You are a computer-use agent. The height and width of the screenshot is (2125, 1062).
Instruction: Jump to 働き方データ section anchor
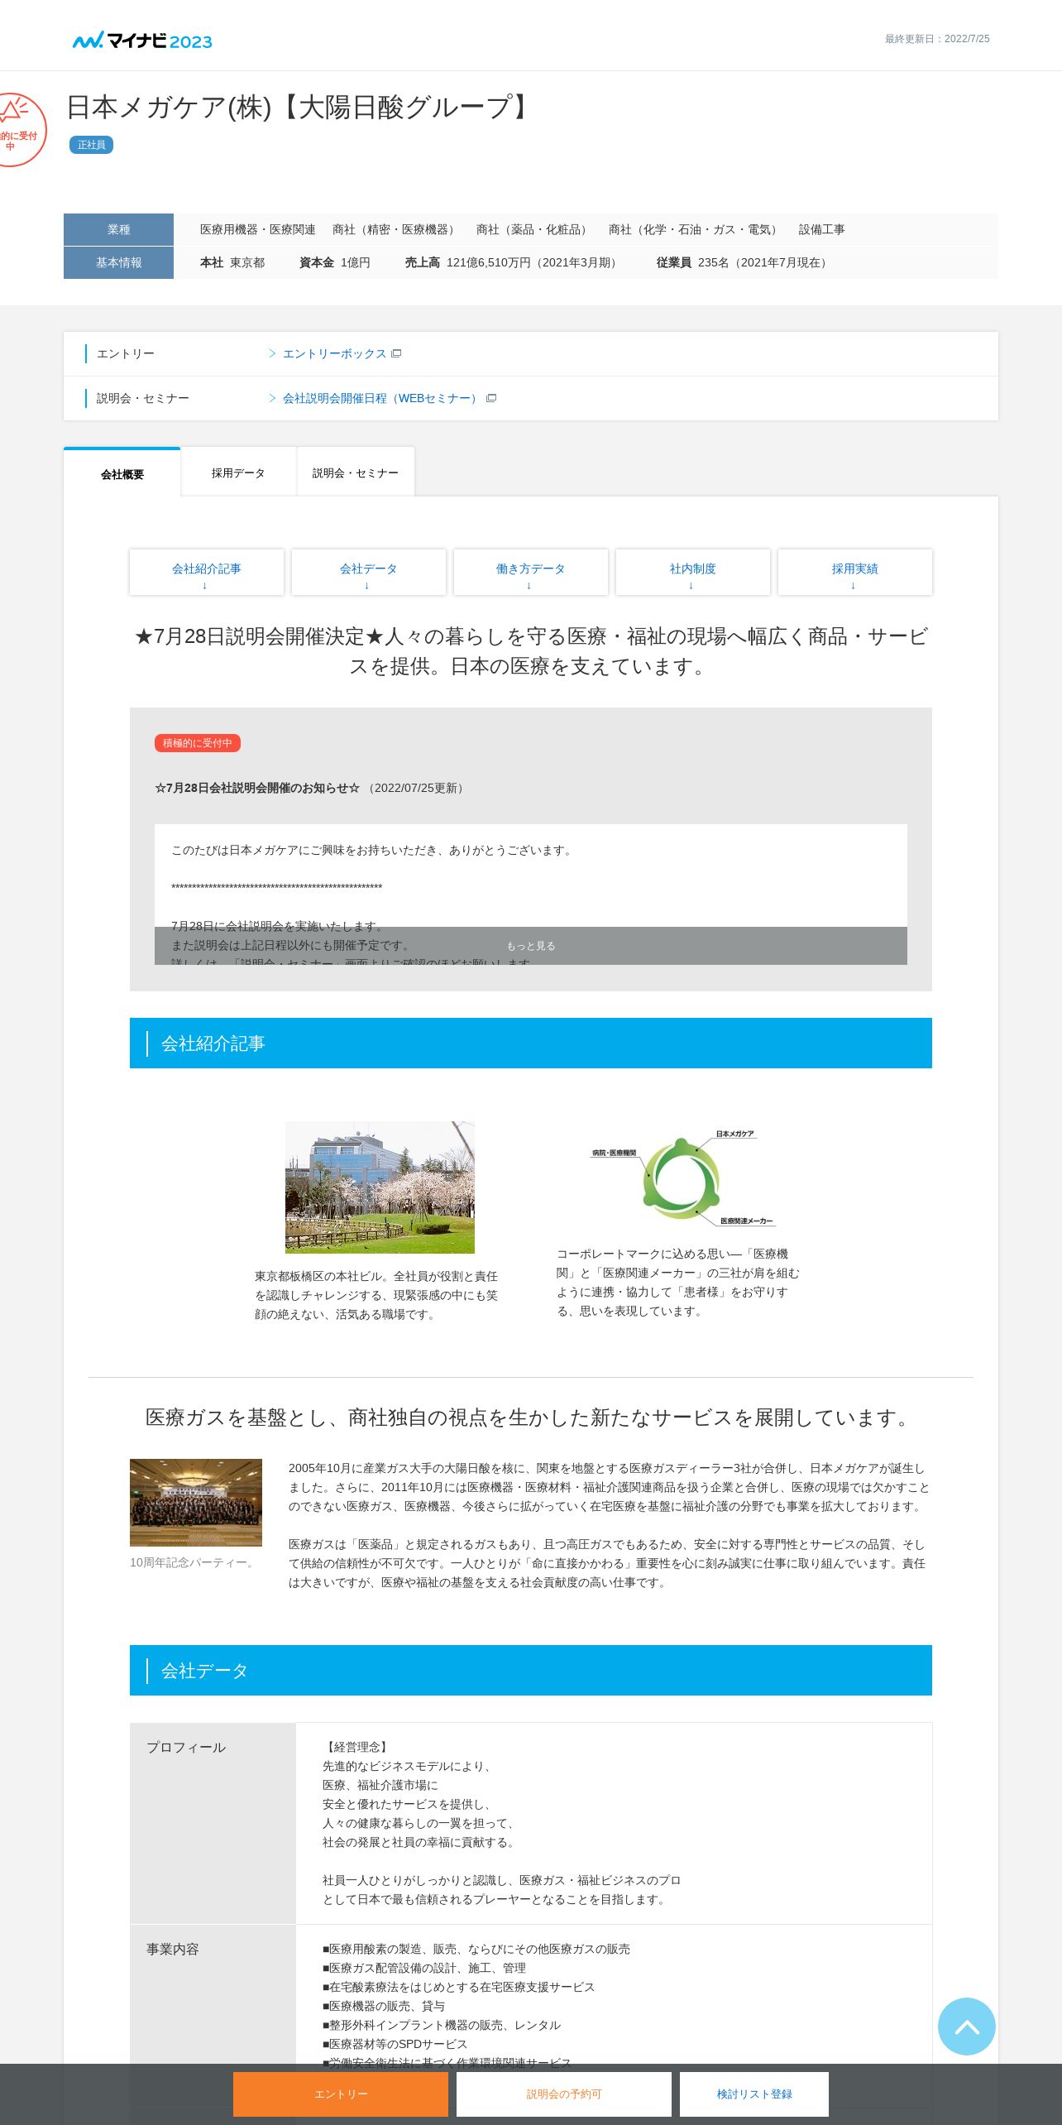(x=531, y=572)
